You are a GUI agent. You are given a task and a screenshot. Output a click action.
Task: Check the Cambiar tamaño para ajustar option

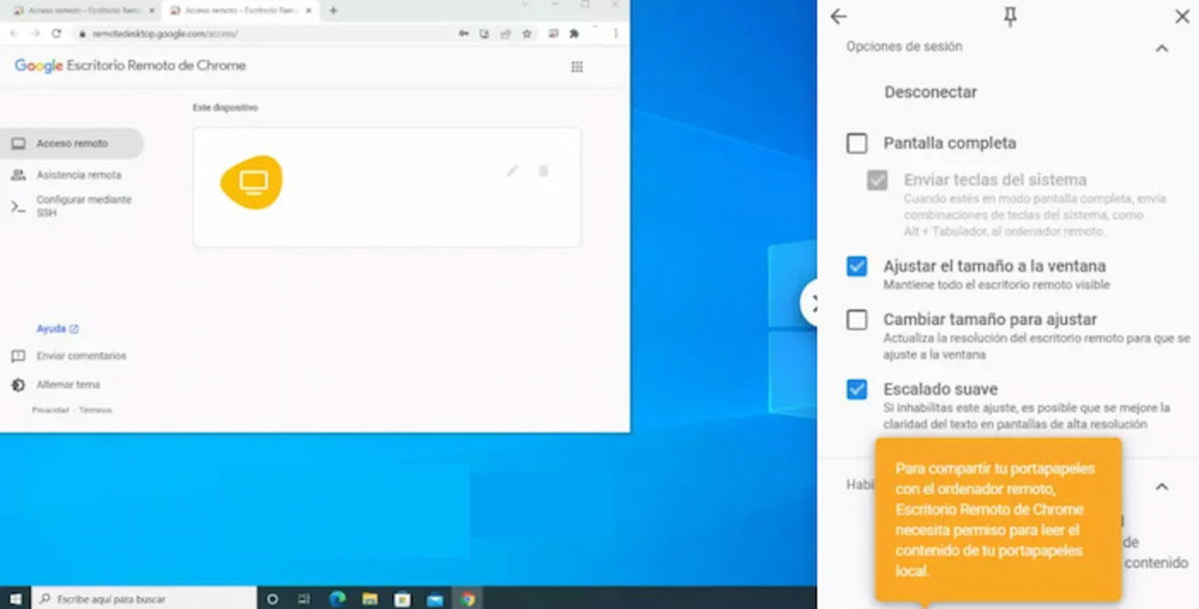(x=856, y=320)
